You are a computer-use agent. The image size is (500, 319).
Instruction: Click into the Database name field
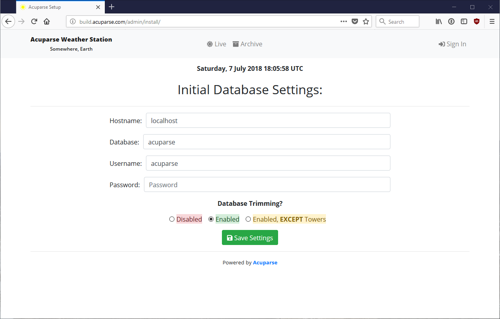point(267,142)
